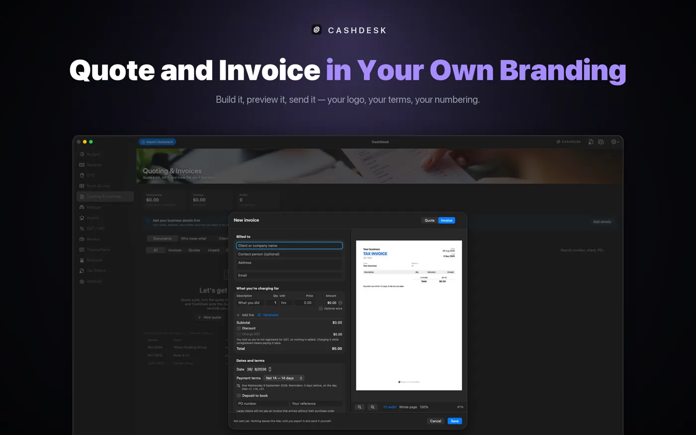Screen dimensions: 696x435
Task: Open the hrs unit selector
Action: coord(286,303)
